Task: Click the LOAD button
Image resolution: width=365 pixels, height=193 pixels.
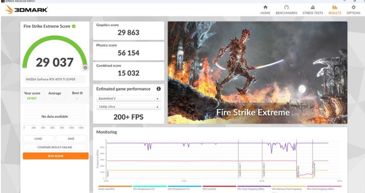Action: point(39,139)
